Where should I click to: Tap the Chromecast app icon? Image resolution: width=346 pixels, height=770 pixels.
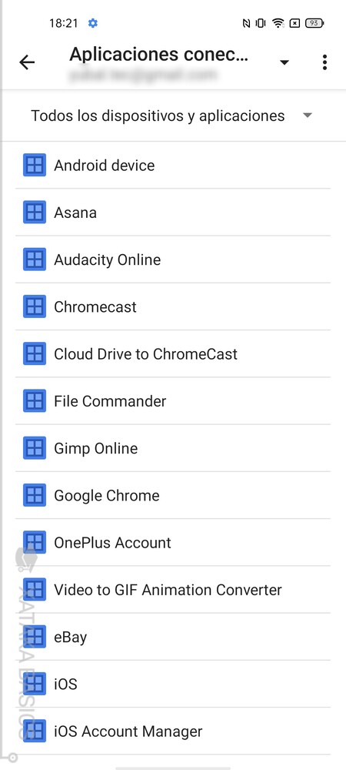(35, 306)
